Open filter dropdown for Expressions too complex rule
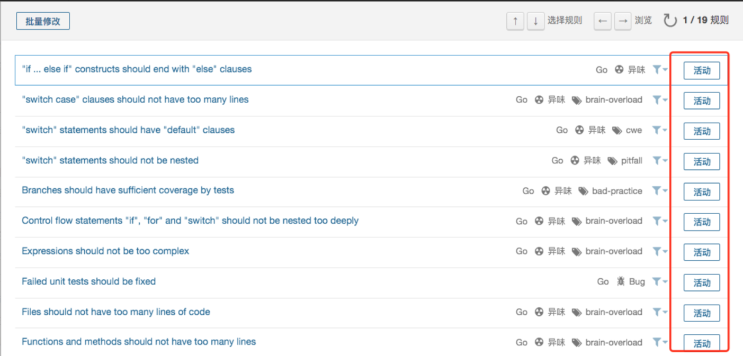743x356 pixels. coord(660,251)
